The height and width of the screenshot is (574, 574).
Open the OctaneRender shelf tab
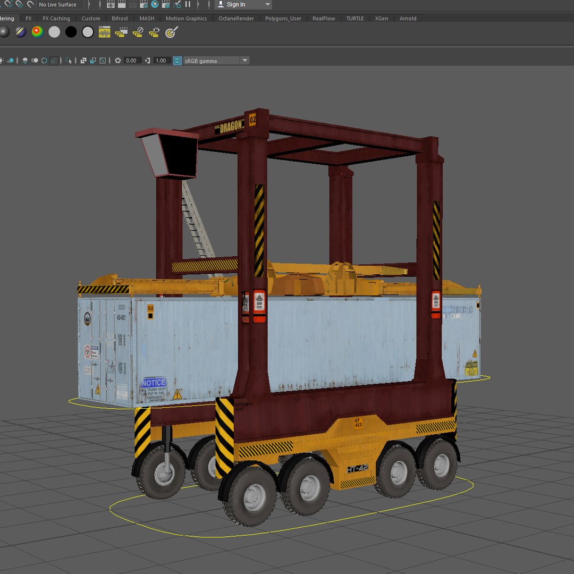coord(236,18)
